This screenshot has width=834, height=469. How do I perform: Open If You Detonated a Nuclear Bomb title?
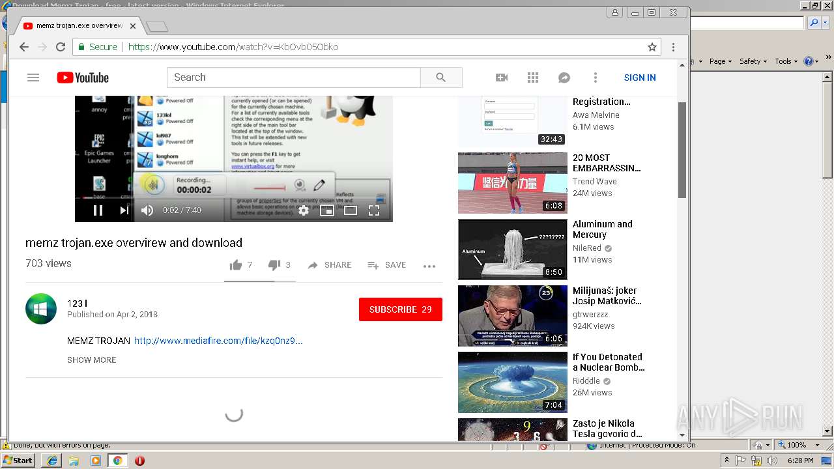click(x=608, y=362)
